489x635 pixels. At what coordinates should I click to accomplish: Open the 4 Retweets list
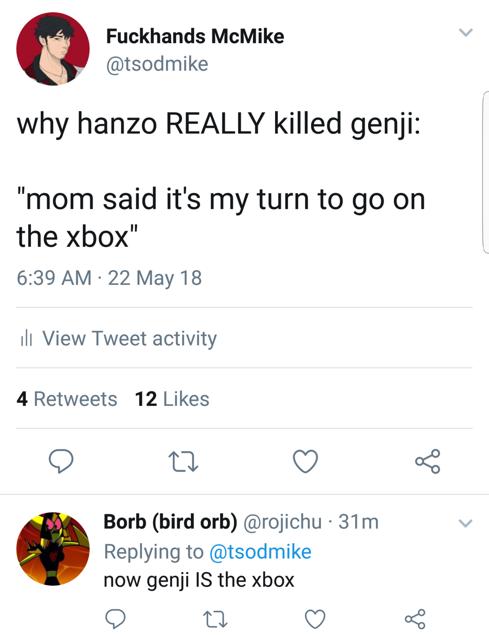coord(67,399)
